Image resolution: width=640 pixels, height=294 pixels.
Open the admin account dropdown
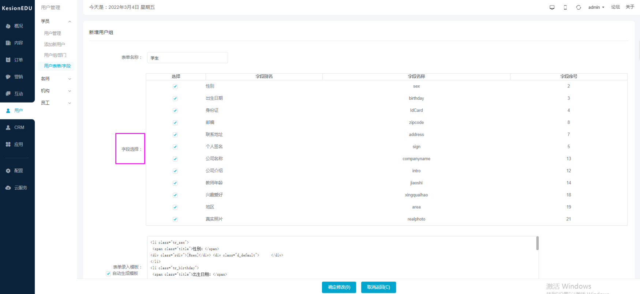(596, 7)
